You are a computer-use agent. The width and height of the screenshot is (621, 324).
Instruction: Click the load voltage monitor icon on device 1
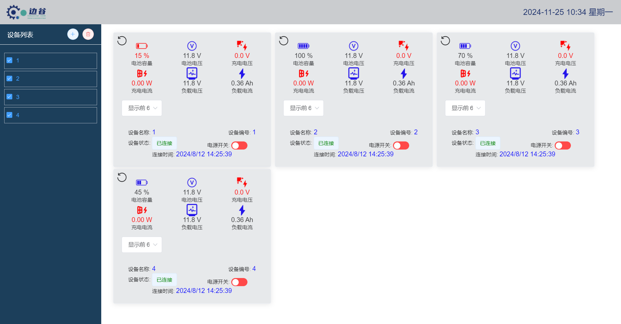point(192,73)
